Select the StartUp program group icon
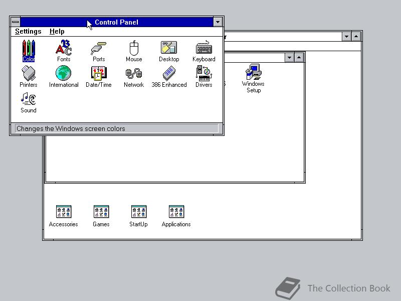 (138, 216)
